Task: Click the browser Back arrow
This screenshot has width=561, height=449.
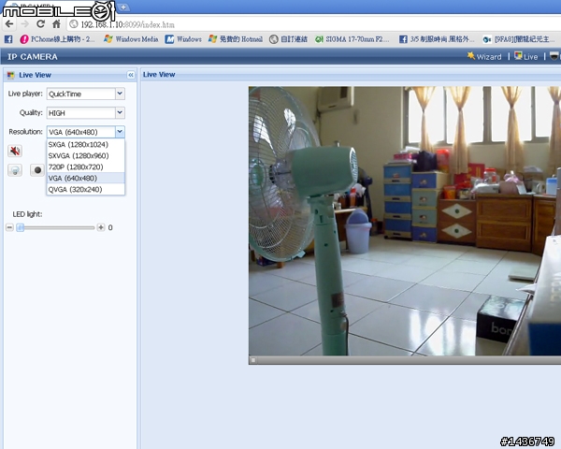Action: [9, 24]
